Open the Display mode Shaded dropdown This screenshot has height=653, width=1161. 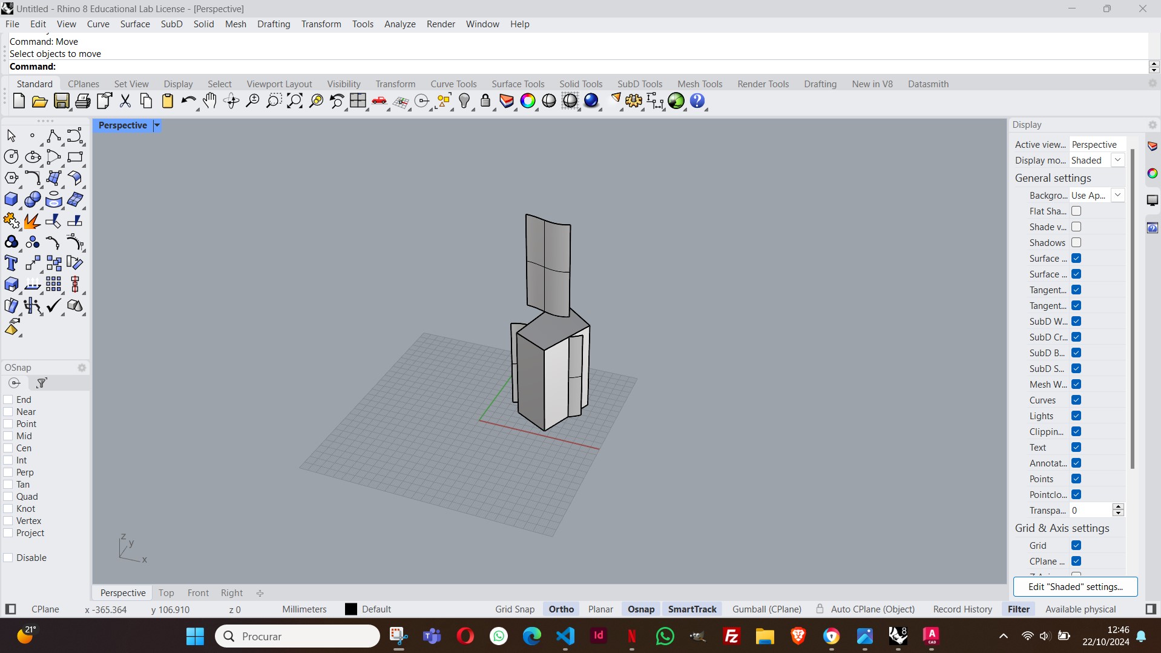pyautogui.click(x=1118, y=160)
